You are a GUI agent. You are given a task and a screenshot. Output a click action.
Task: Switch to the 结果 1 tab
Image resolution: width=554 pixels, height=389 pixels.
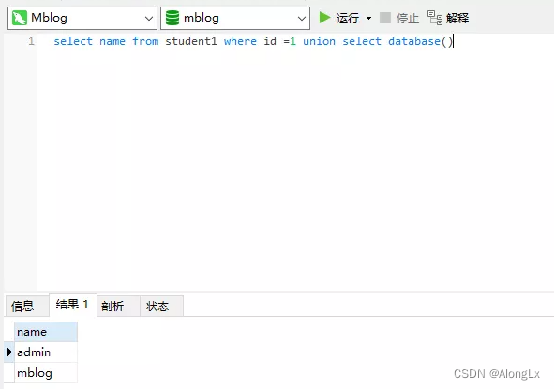[73, 305]
